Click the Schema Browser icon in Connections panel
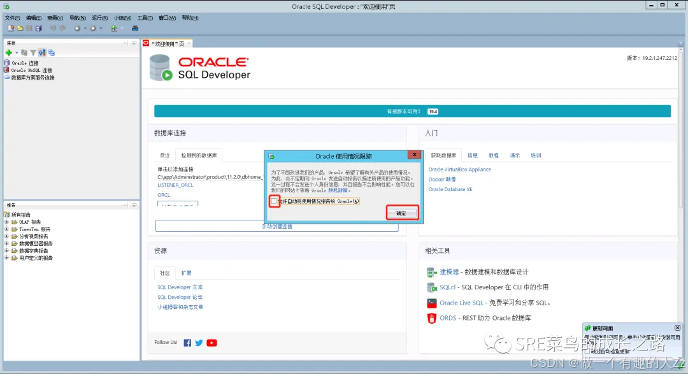The image size is (688, 374). pos(42,53)
